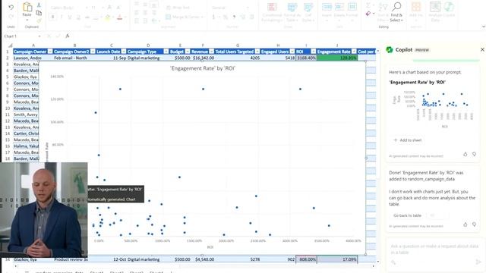Select green cell 128.85%
Viewport: 486px width, 273px height.
coord(337,58)
